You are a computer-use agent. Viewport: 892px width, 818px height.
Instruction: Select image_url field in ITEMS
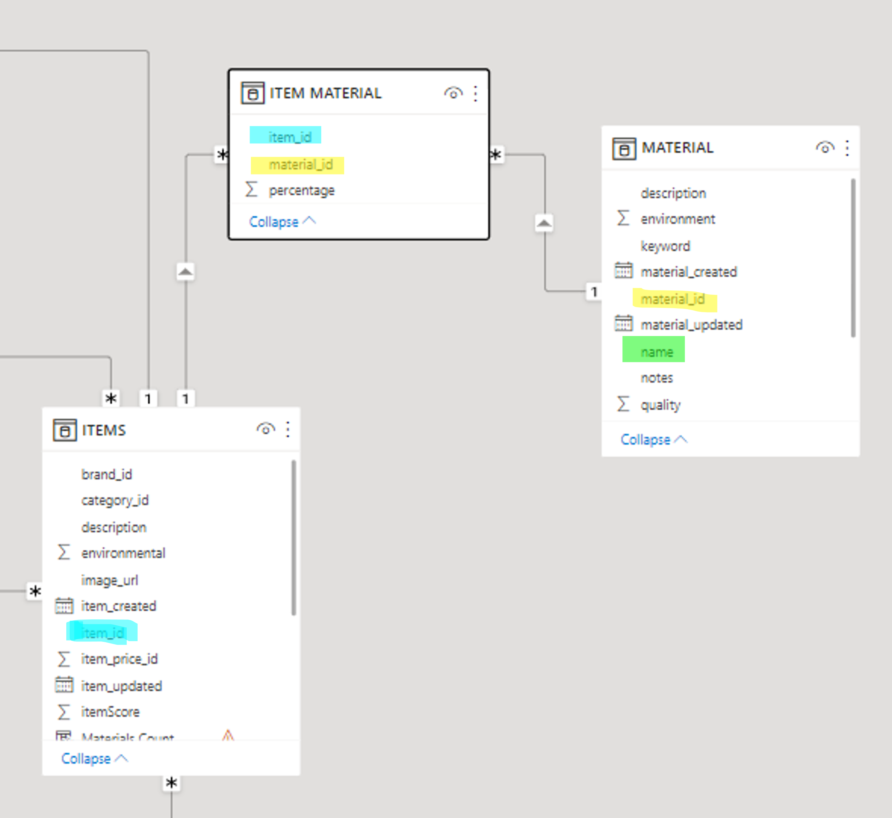(110, 580)
